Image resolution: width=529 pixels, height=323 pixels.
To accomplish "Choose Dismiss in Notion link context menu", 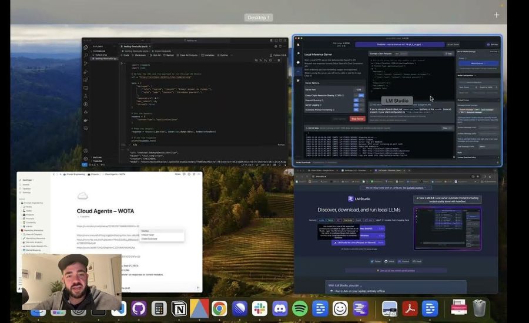I will point(162,231).
